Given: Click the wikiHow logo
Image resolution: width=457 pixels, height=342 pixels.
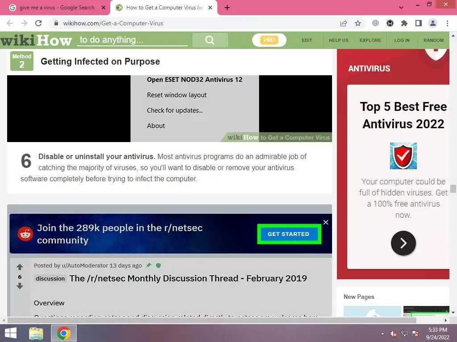Looking at the screenshot, I should tap(36, 40).
